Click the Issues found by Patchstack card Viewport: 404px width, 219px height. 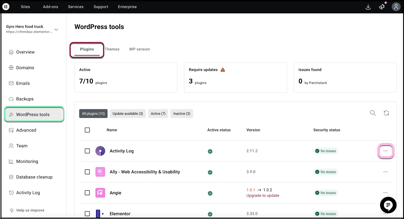[345, 78]
